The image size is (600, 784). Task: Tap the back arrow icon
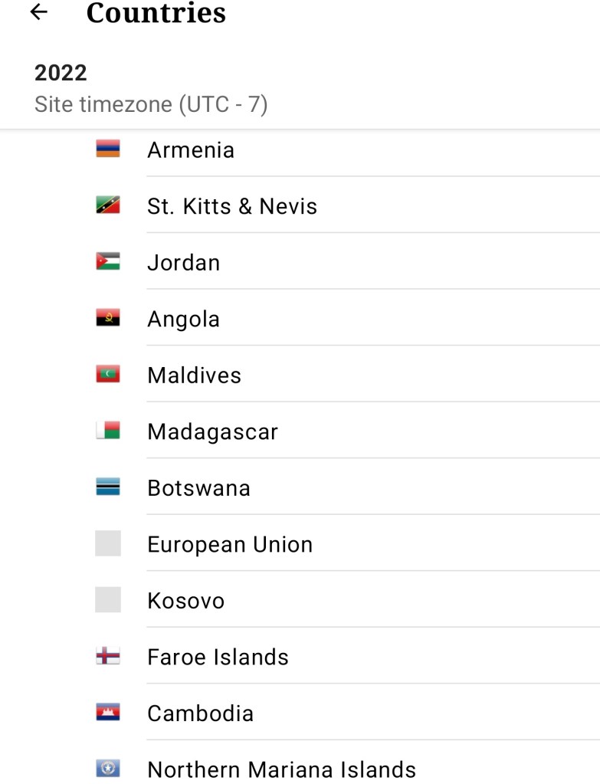point(38,12)
